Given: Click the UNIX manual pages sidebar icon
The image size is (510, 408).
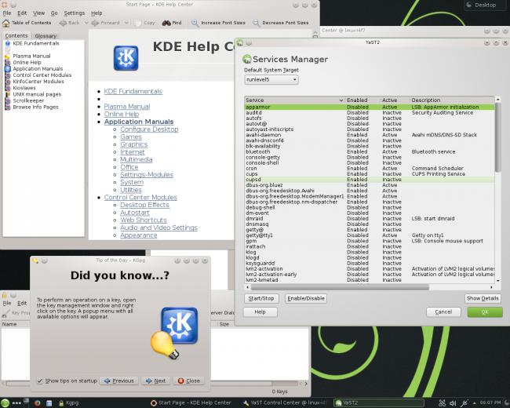Looking at the screenshot, I should point(8,94).
